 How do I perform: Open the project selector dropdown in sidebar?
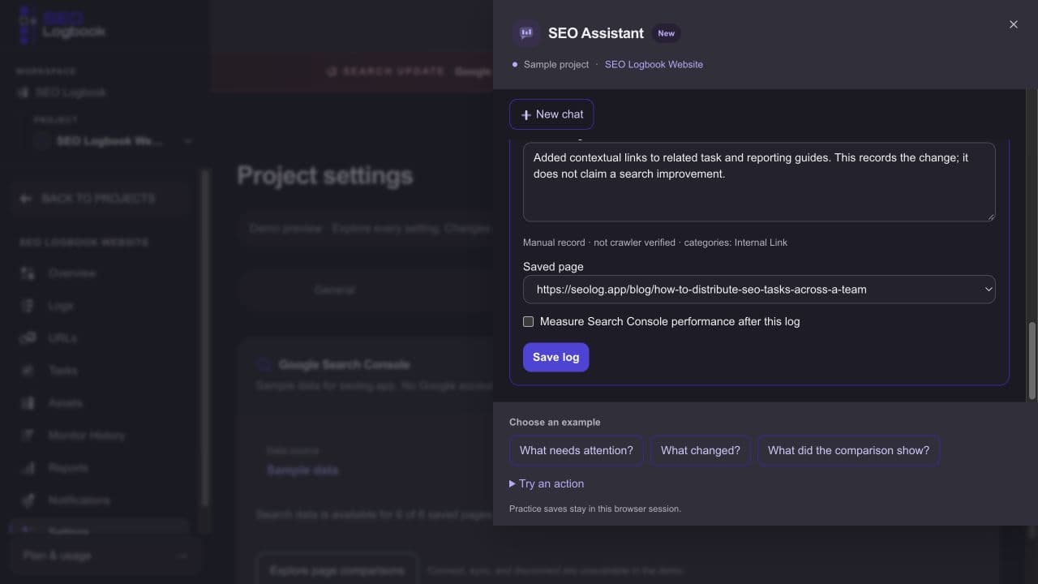tap(114, 141)
